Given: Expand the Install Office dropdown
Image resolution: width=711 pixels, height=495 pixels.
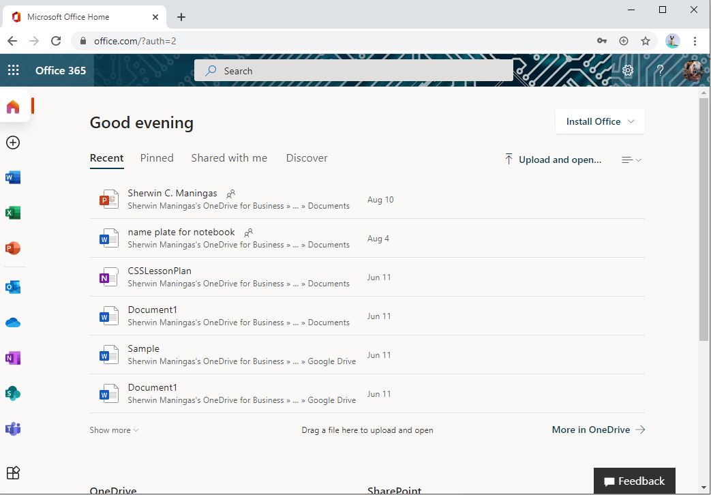Looking at the screenshot, I should 600,121.
